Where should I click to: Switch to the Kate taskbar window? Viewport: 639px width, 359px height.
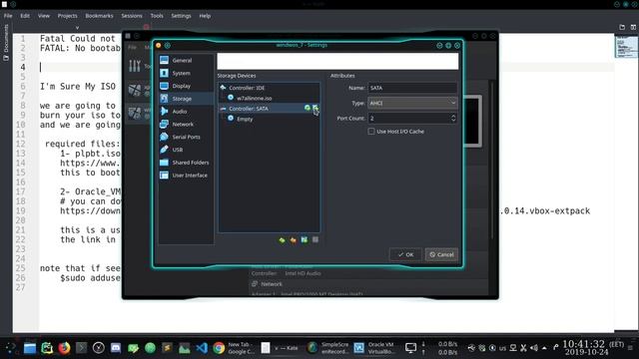[280, 348]
